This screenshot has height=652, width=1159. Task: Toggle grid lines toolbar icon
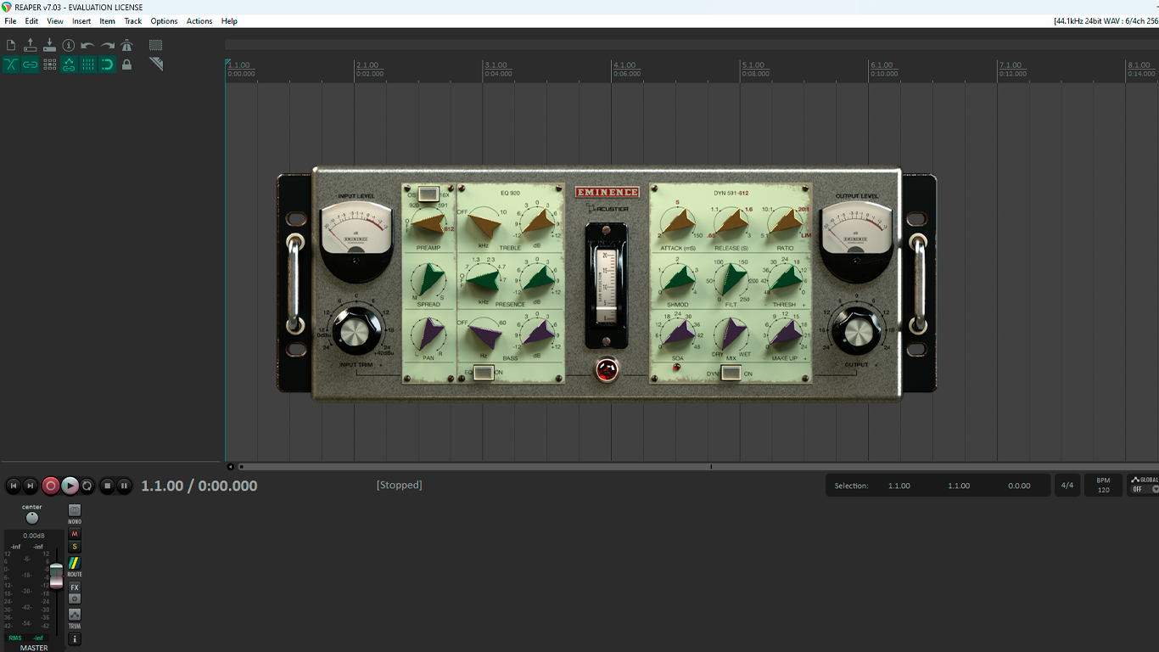87,65
